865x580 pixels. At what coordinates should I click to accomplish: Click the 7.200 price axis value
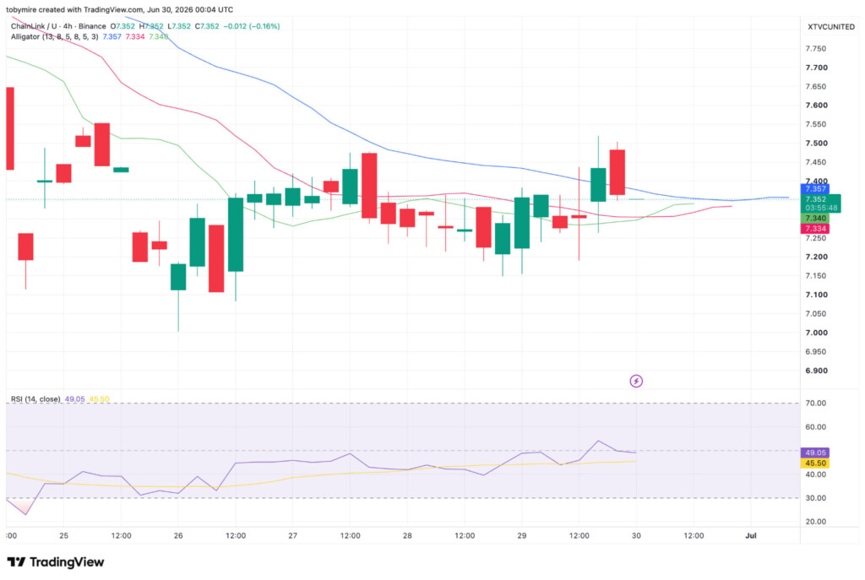click(817, 257)
